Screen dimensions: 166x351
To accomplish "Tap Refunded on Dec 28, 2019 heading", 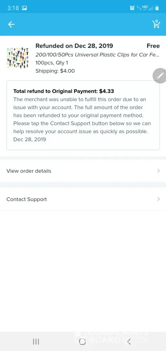I will [74, 46].
